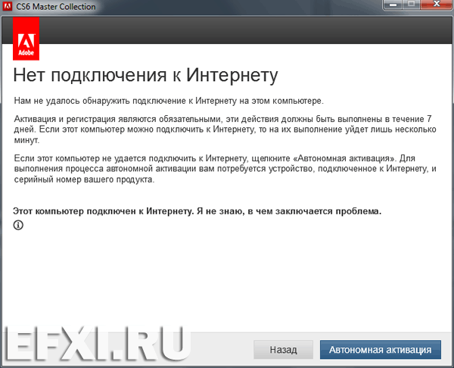Screen dimensions: 454x368
Task: Click link 'Этот компьютер подключен к Интернету'
Action: click(x=197, y=211)
